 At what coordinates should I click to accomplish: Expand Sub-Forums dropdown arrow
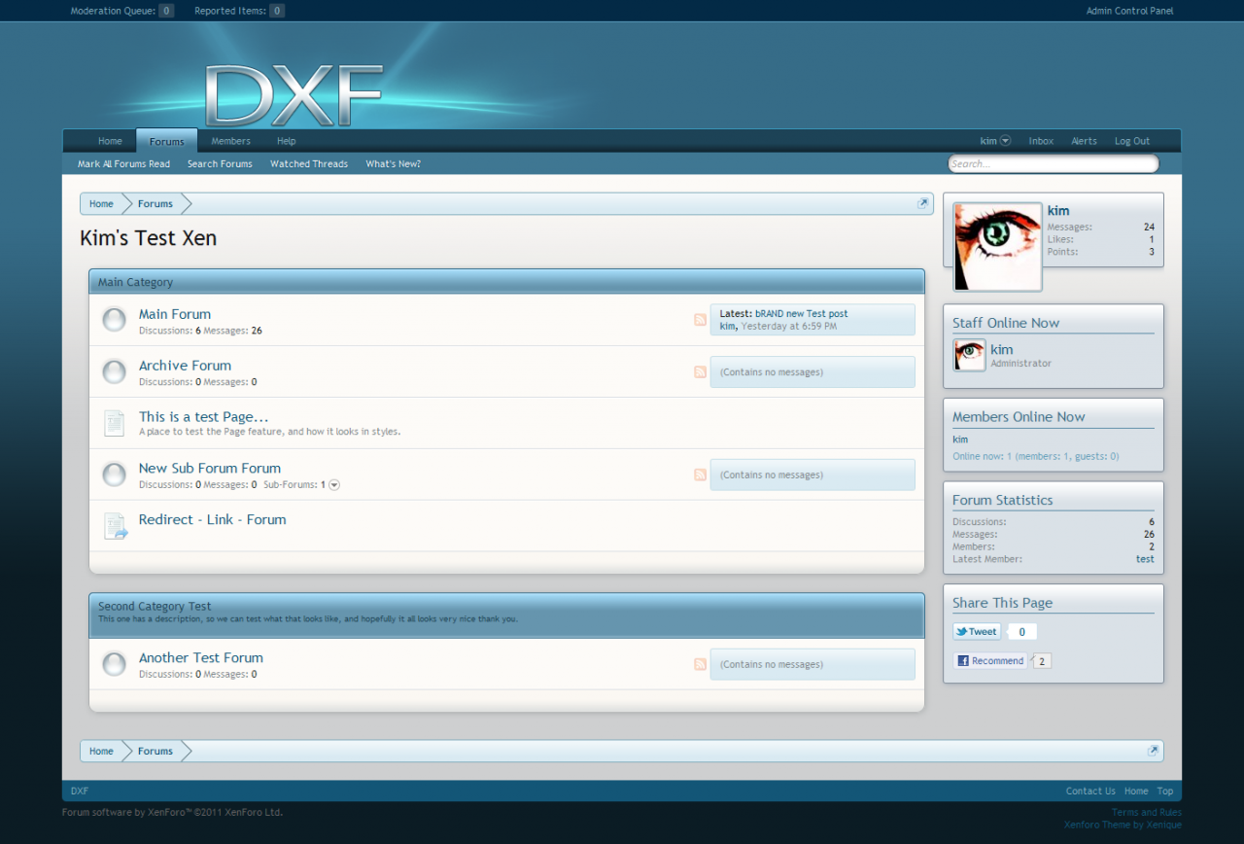[x=334, y=485]
